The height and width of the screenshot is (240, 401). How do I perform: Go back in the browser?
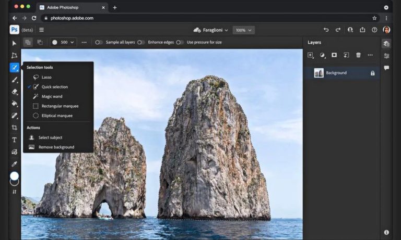tap(15, 18)
